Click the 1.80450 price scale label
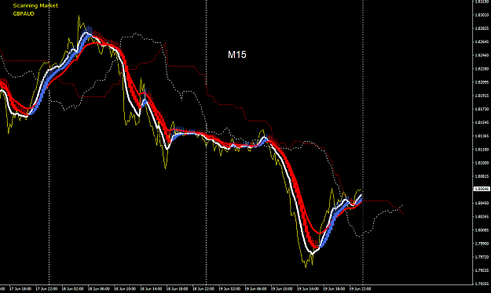 [x=482, y=203]
